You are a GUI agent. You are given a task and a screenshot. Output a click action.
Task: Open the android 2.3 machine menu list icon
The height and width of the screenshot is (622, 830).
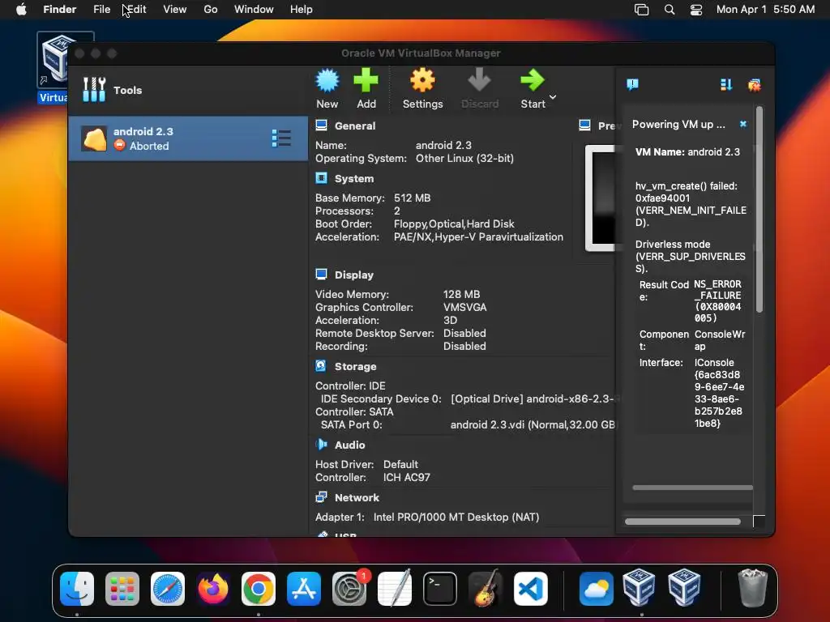point(281,138)
